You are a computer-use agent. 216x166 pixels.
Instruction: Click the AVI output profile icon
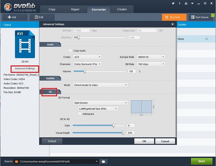coord(25,44)
